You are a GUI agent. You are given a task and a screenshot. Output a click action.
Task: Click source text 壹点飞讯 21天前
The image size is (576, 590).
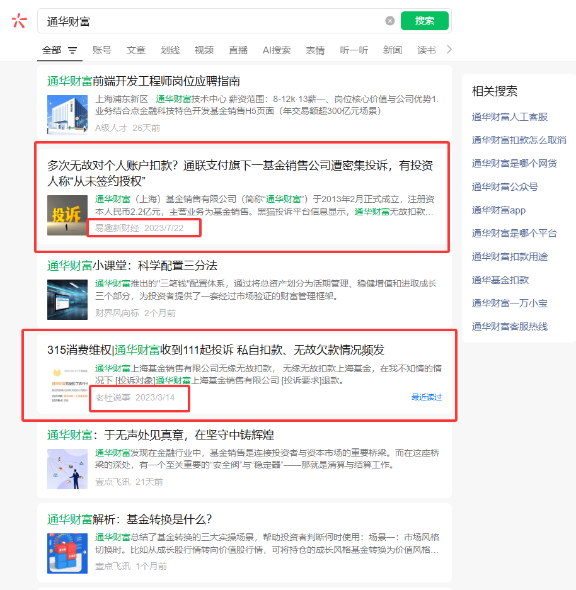[129, 482]
